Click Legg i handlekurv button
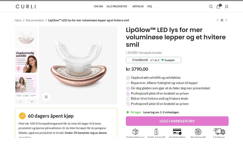 pyautogui.click(x=177, y=121)
